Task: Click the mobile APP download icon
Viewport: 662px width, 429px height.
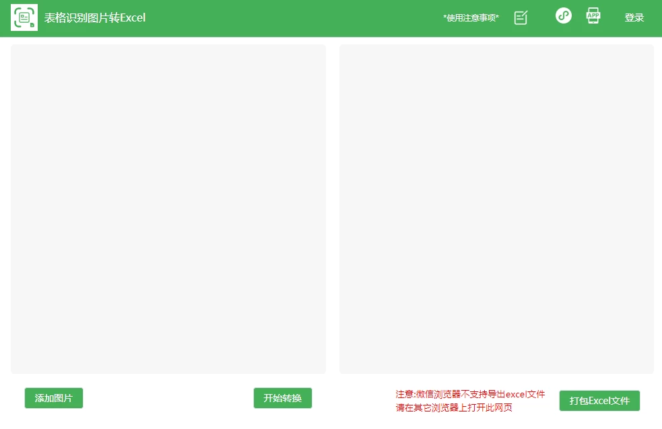Action: coord(593,16)
